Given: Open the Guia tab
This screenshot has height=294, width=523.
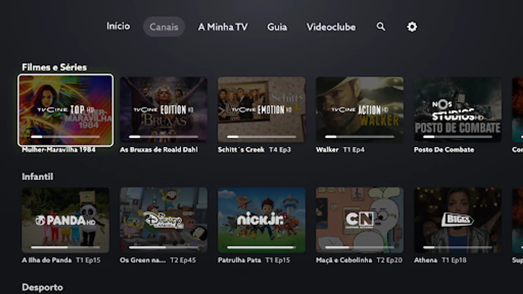Looking at the screenshot, I should tap(277, 27).
